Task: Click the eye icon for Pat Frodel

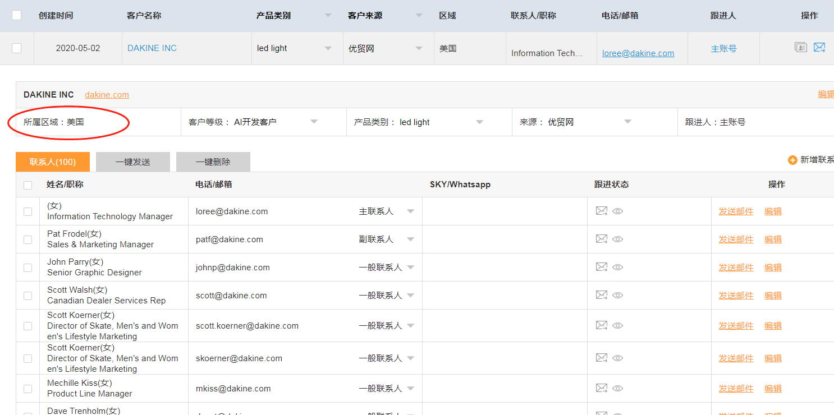Action: point(618,239)
